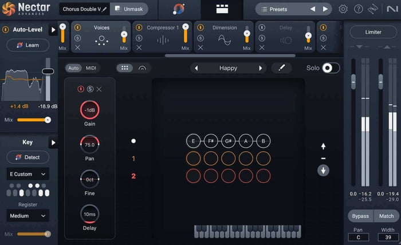401x245 pixels.
Task: Expand the Auto-Level panel arrow
Action: click(x=53, y=30)
